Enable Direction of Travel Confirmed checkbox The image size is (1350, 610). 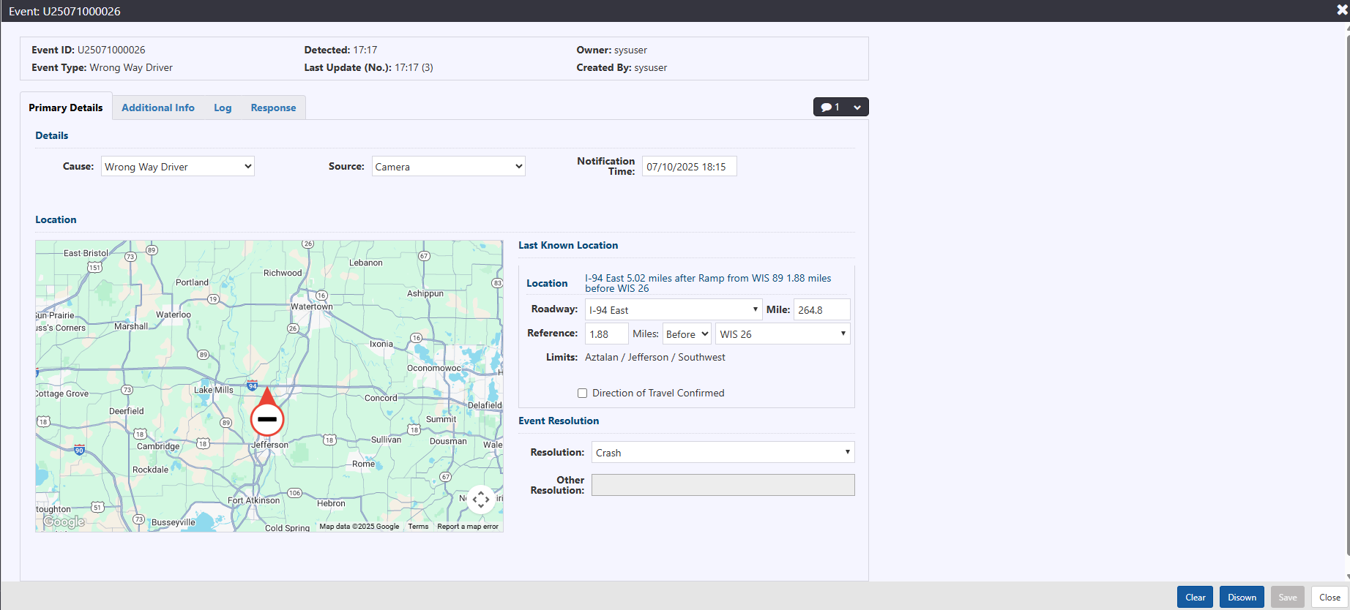click(x=583, y=394)
